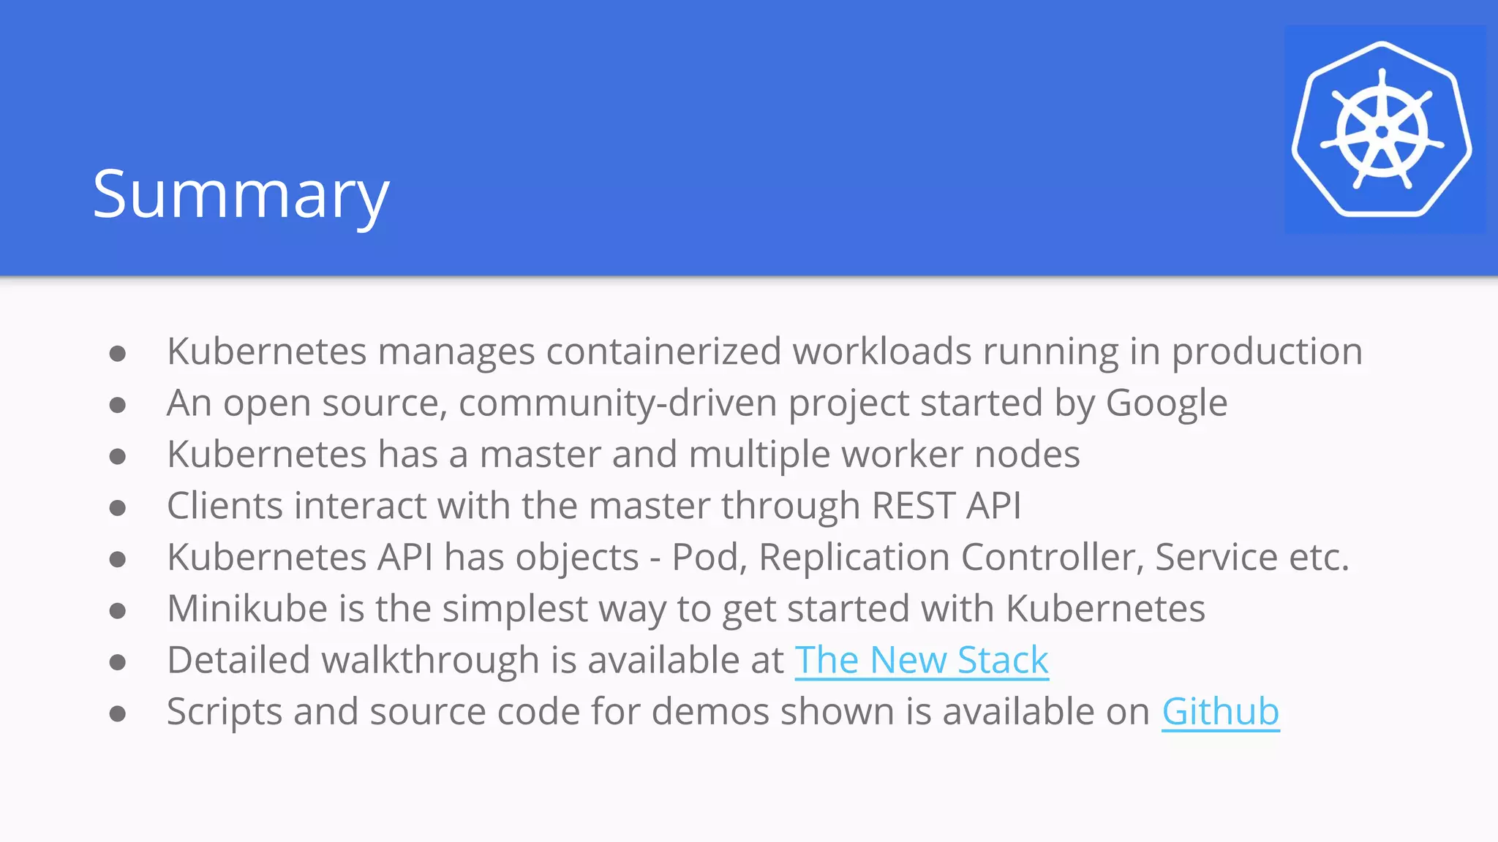1498x842 pixels.
Task: Click the Kubernetes helm wheel logo
Action: 1382,130
